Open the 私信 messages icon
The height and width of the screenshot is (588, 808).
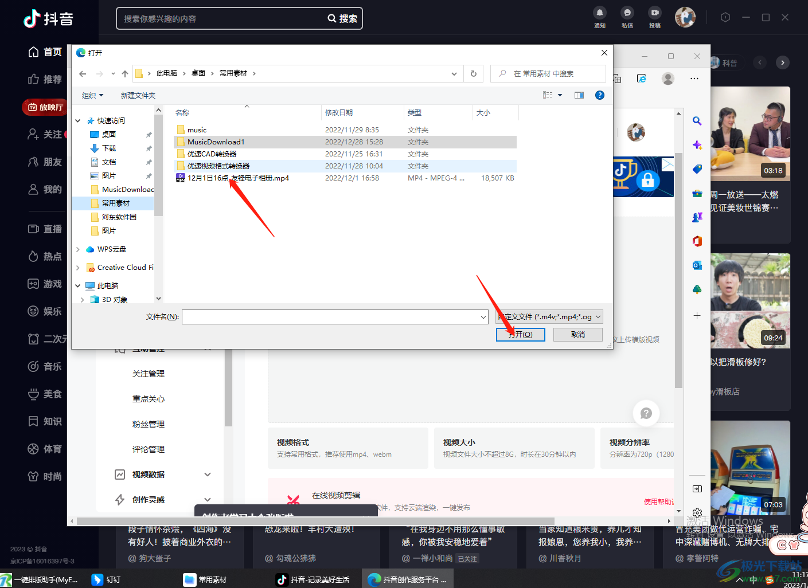click(x=627, y=17)
